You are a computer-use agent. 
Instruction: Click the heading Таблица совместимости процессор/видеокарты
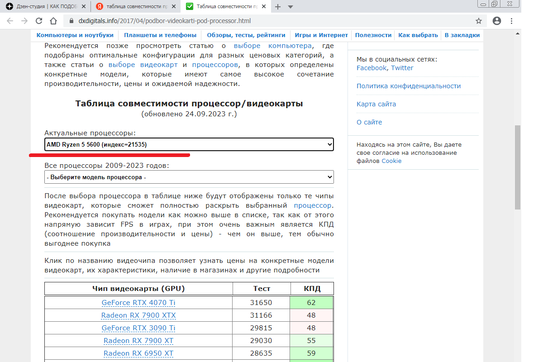189,104
